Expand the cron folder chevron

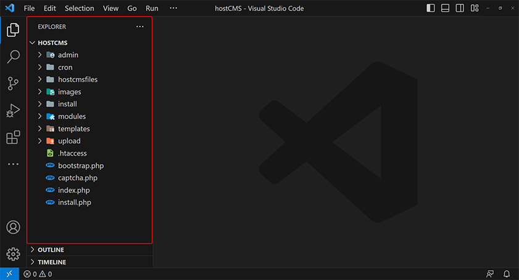coord(39,67)
